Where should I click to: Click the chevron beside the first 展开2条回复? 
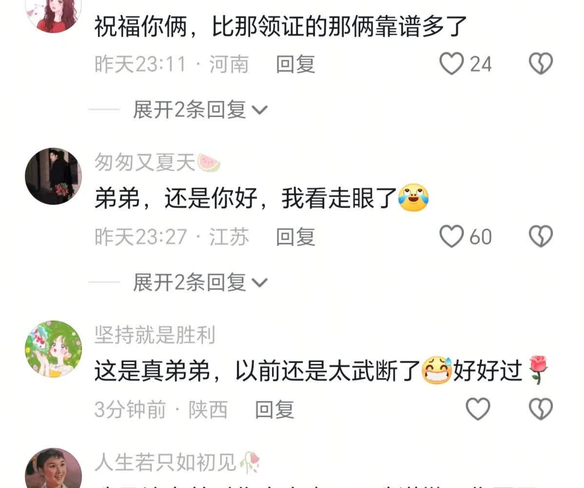pyautogui.click(x=260, y=110)
